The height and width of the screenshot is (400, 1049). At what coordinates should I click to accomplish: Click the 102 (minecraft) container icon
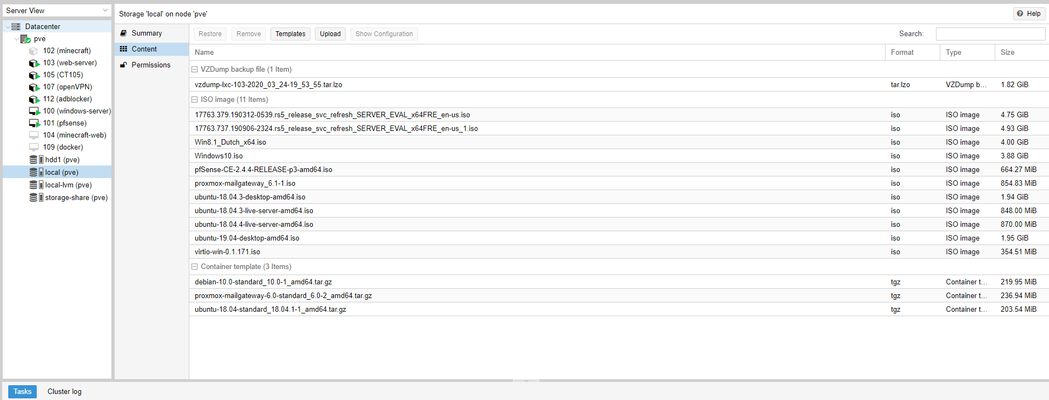click(x=33, y=51)
